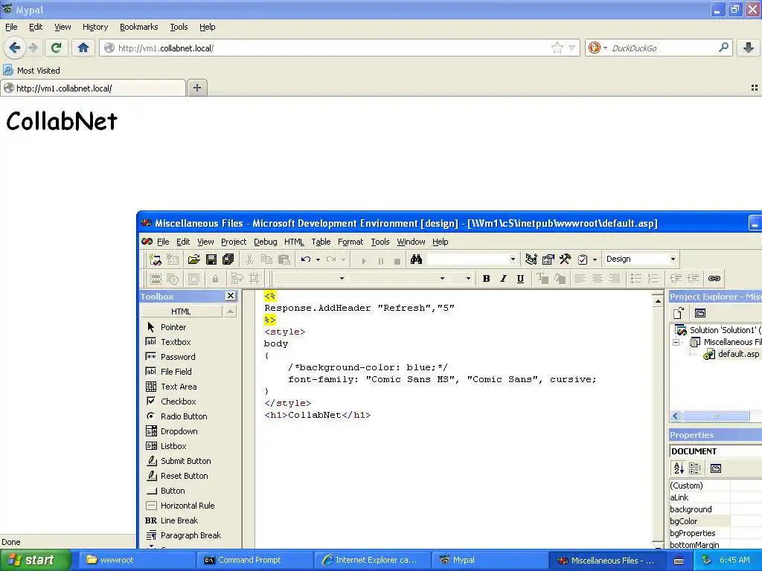Open font name dropdown in formatting toolbar
The width and height of the screenshot is (762, 571).
[442, 279]
